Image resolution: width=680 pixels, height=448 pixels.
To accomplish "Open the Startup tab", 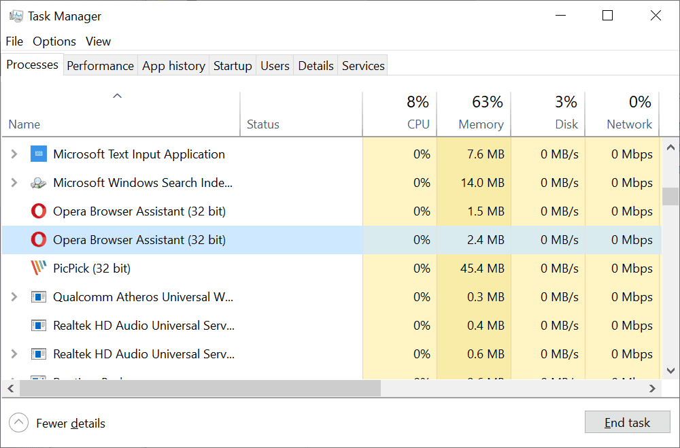I will point(233,66).
